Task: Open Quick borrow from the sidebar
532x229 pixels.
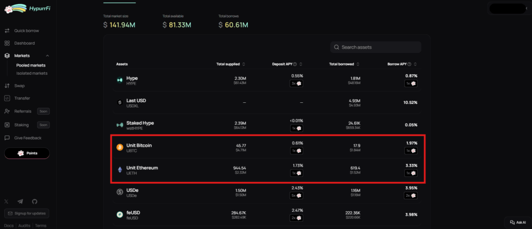Action: [22, 31]
